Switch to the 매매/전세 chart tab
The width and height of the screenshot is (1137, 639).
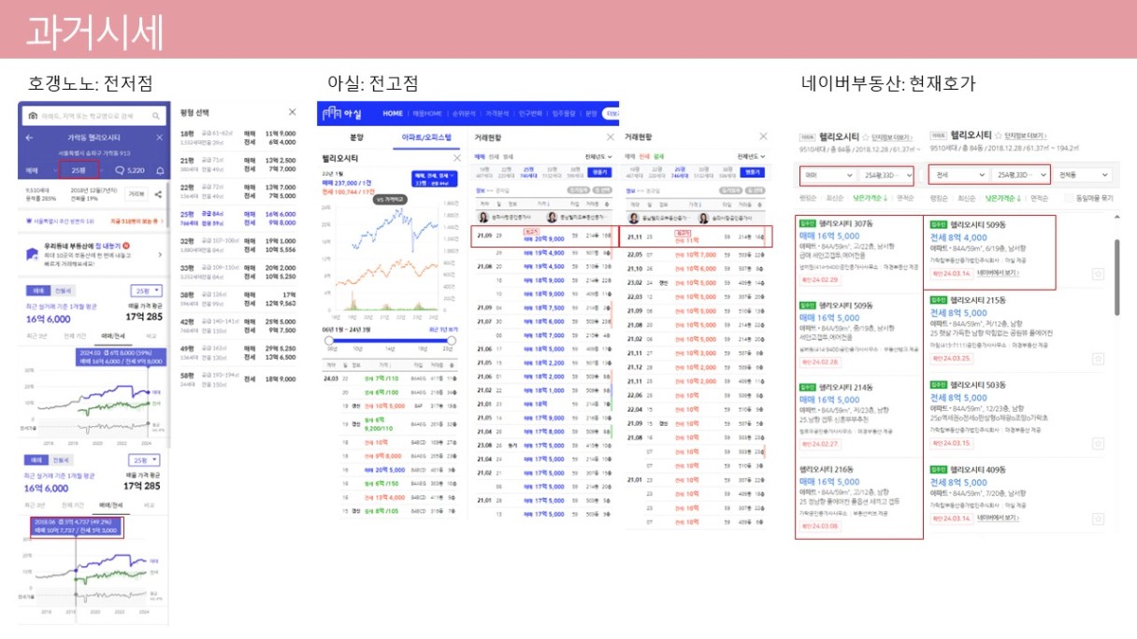(113, 334)
